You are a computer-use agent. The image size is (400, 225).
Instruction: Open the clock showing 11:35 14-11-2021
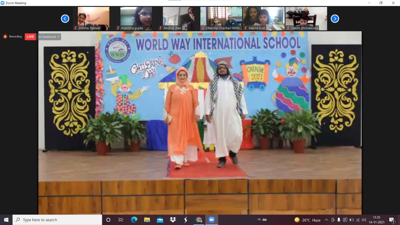pos(377,220)
